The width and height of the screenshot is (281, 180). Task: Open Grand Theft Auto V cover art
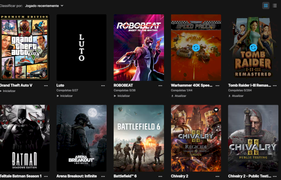(x=25, y=48)
